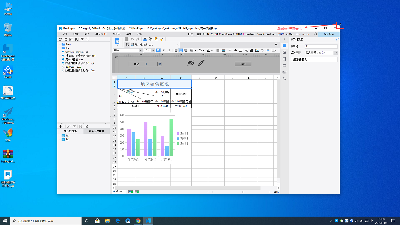400x225 pixels.
Task: Click the large preview report icon
Action: [117, 41]
